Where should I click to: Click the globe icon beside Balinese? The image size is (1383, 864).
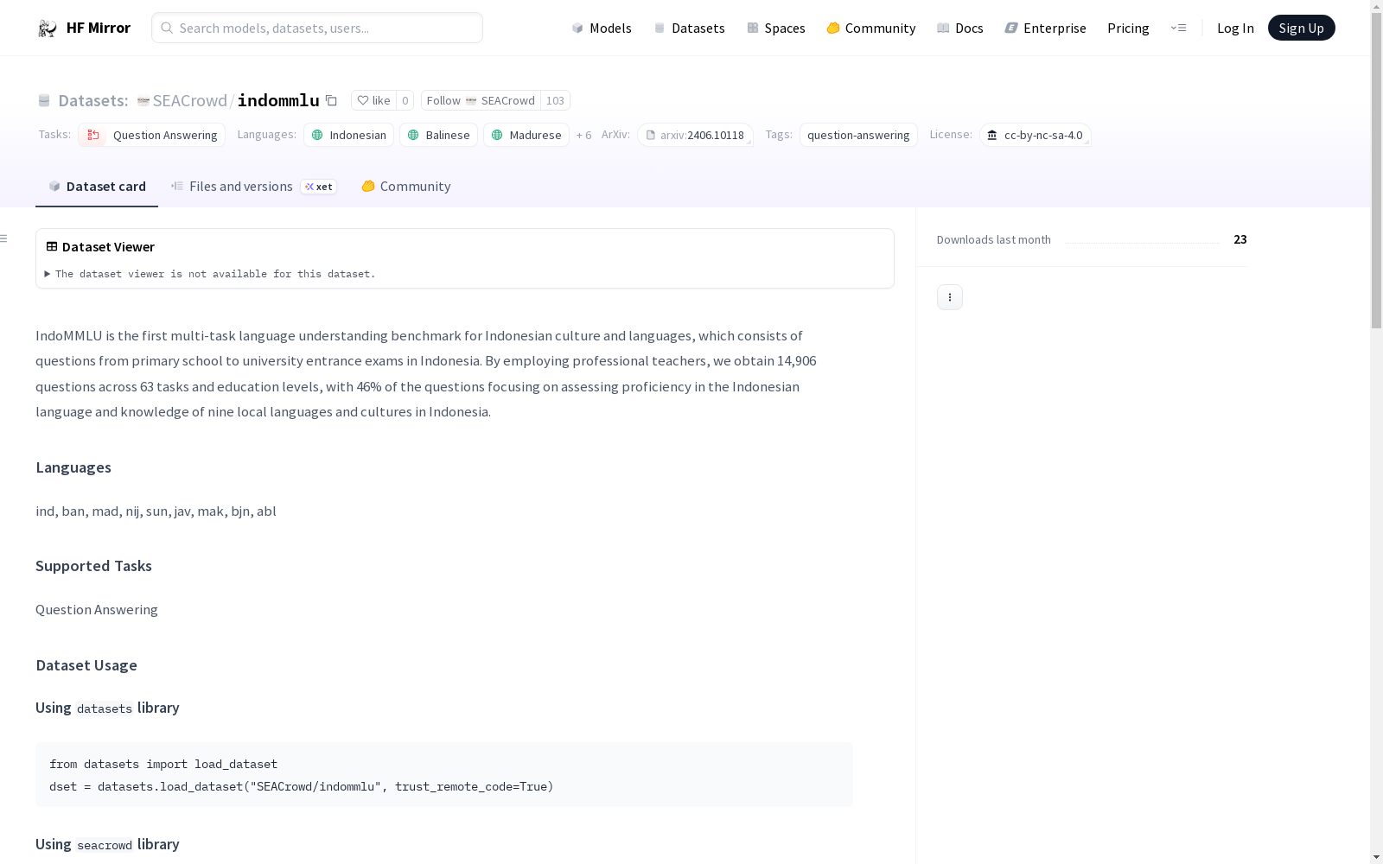pos(413,135)
